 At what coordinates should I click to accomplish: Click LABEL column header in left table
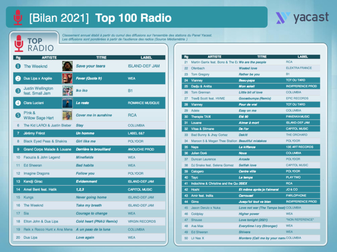[x=146, y=58]
